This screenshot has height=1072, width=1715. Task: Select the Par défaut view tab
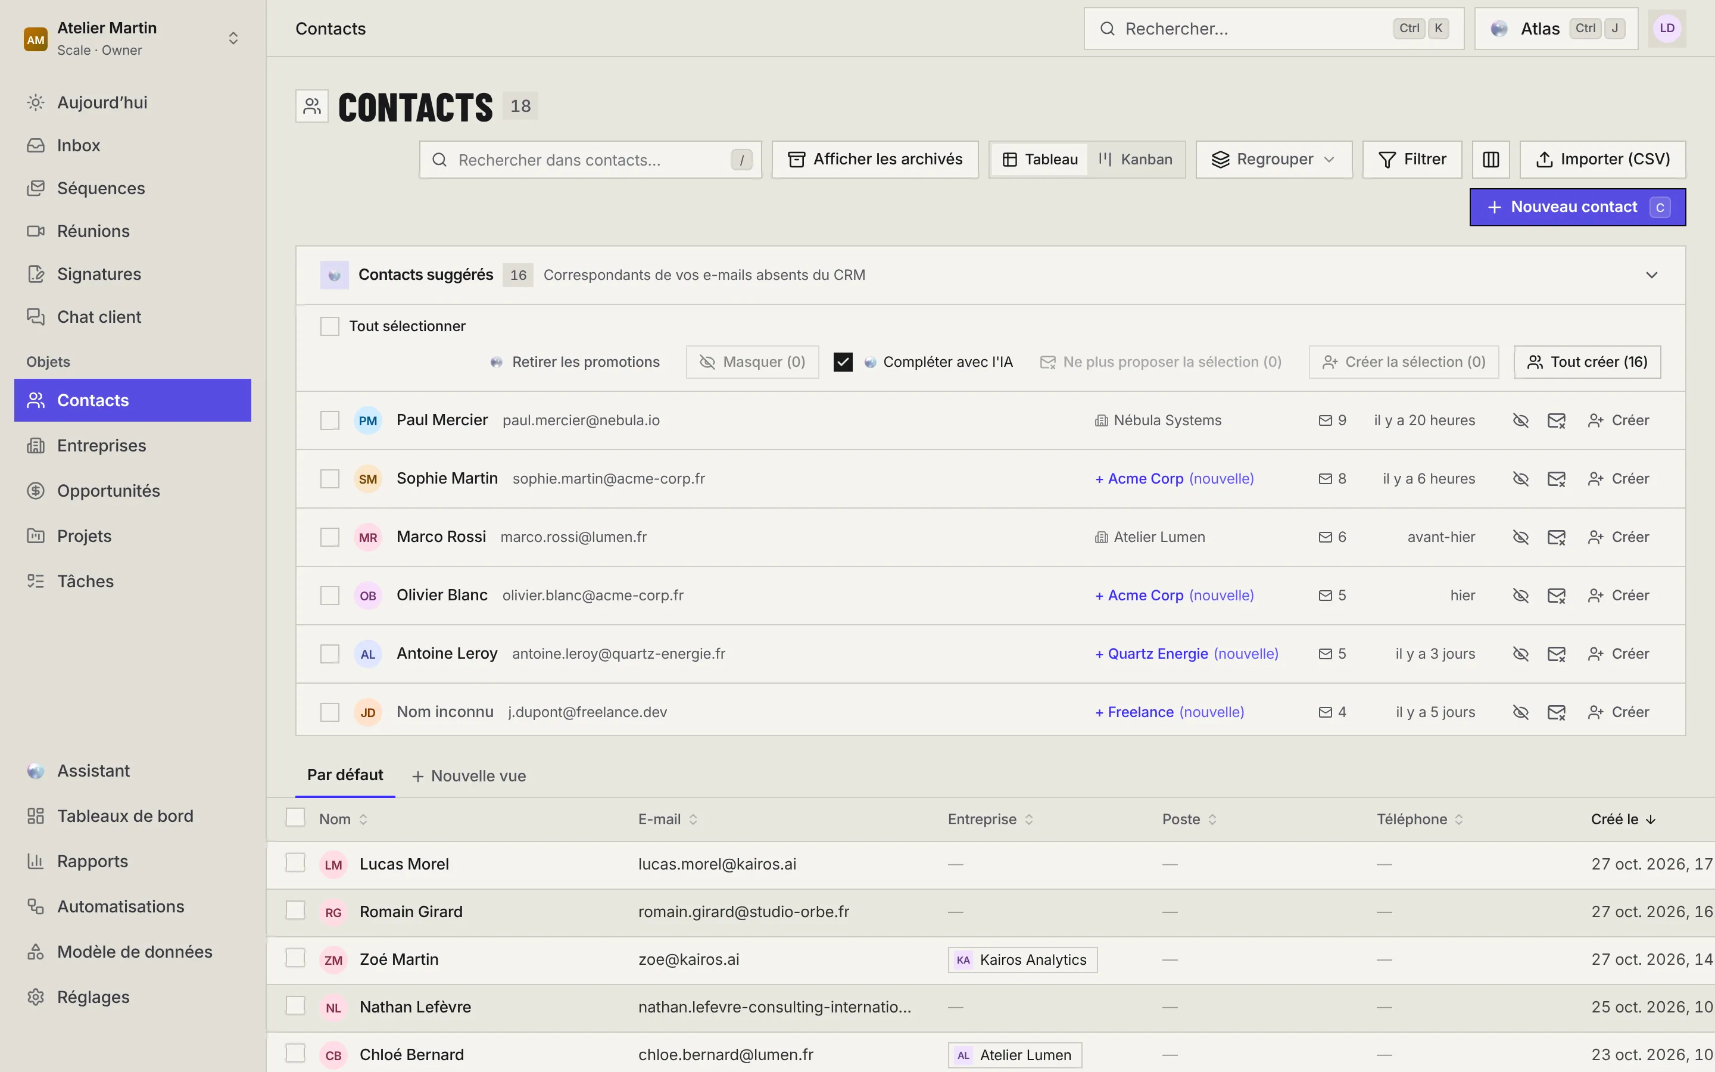345,775
